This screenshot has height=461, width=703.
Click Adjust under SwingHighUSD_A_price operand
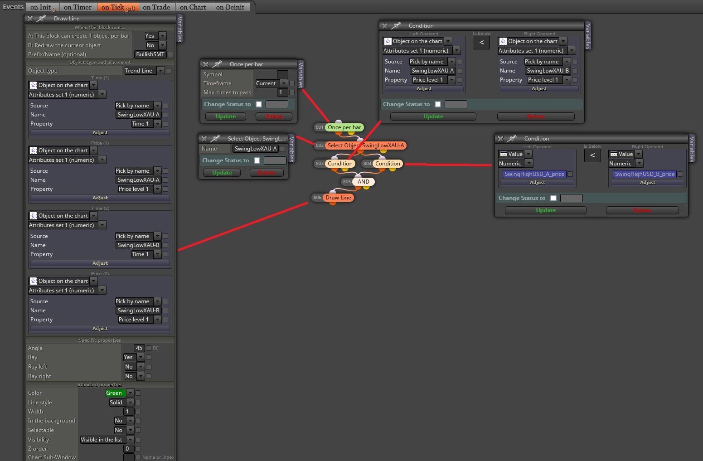coord(538,183)
